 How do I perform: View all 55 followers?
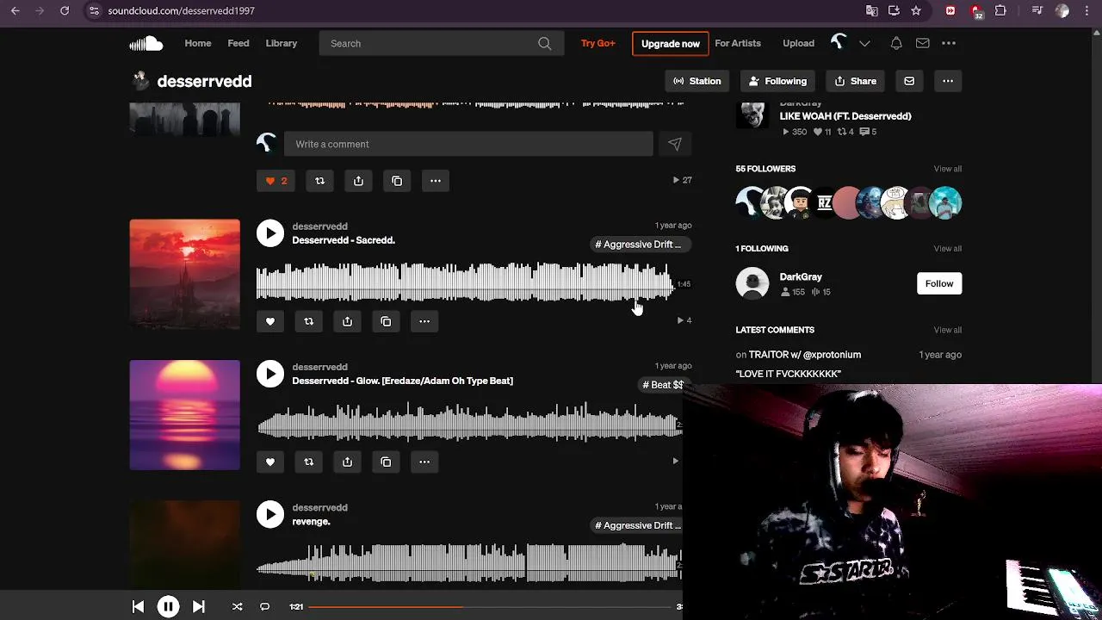pos(947,169)
